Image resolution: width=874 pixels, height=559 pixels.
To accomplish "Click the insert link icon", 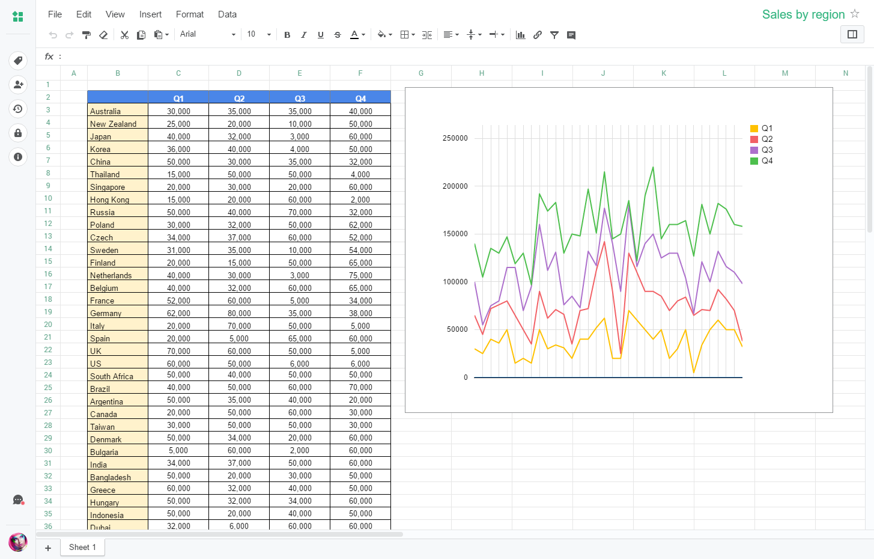I will [538, 35].
